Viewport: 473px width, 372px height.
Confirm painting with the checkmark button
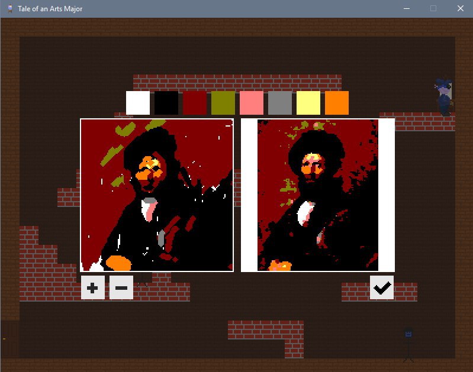pos(382,287)
